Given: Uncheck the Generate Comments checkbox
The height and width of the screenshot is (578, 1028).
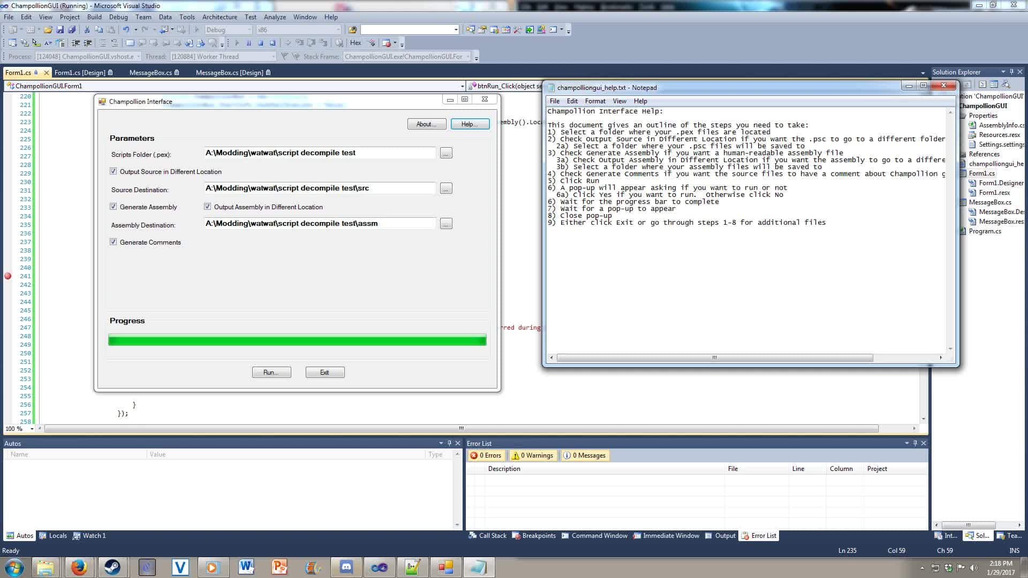Looking at the screenshot, I should pos(113,242).
